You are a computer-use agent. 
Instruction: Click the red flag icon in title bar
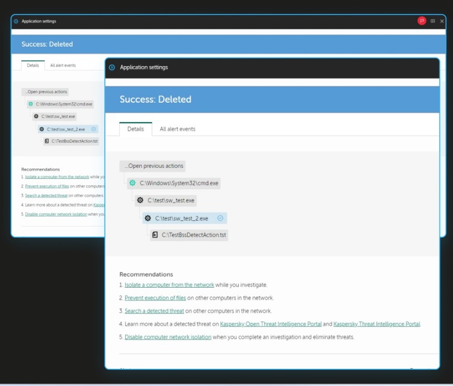point(422,21)
